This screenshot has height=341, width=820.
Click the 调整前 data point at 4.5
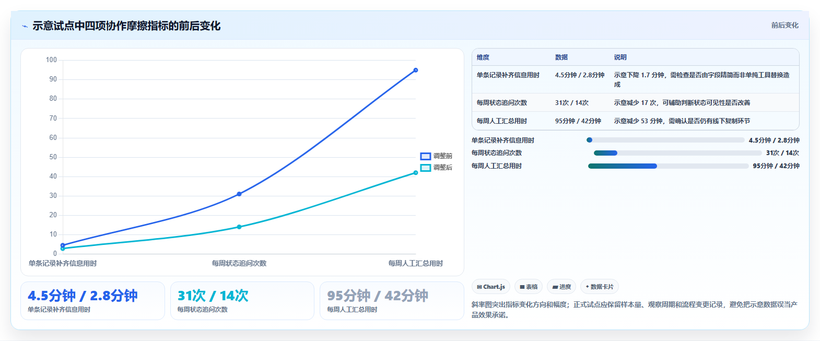coord(63,245)
